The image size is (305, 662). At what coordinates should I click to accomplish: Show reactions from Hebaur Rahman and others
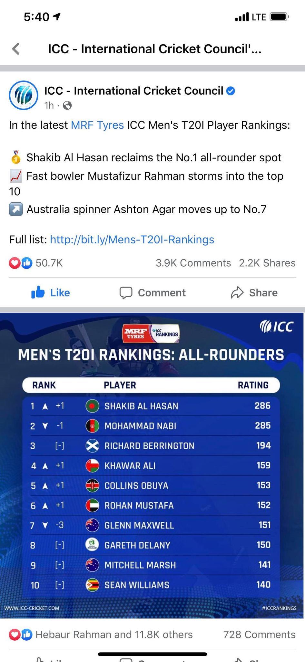114,635
